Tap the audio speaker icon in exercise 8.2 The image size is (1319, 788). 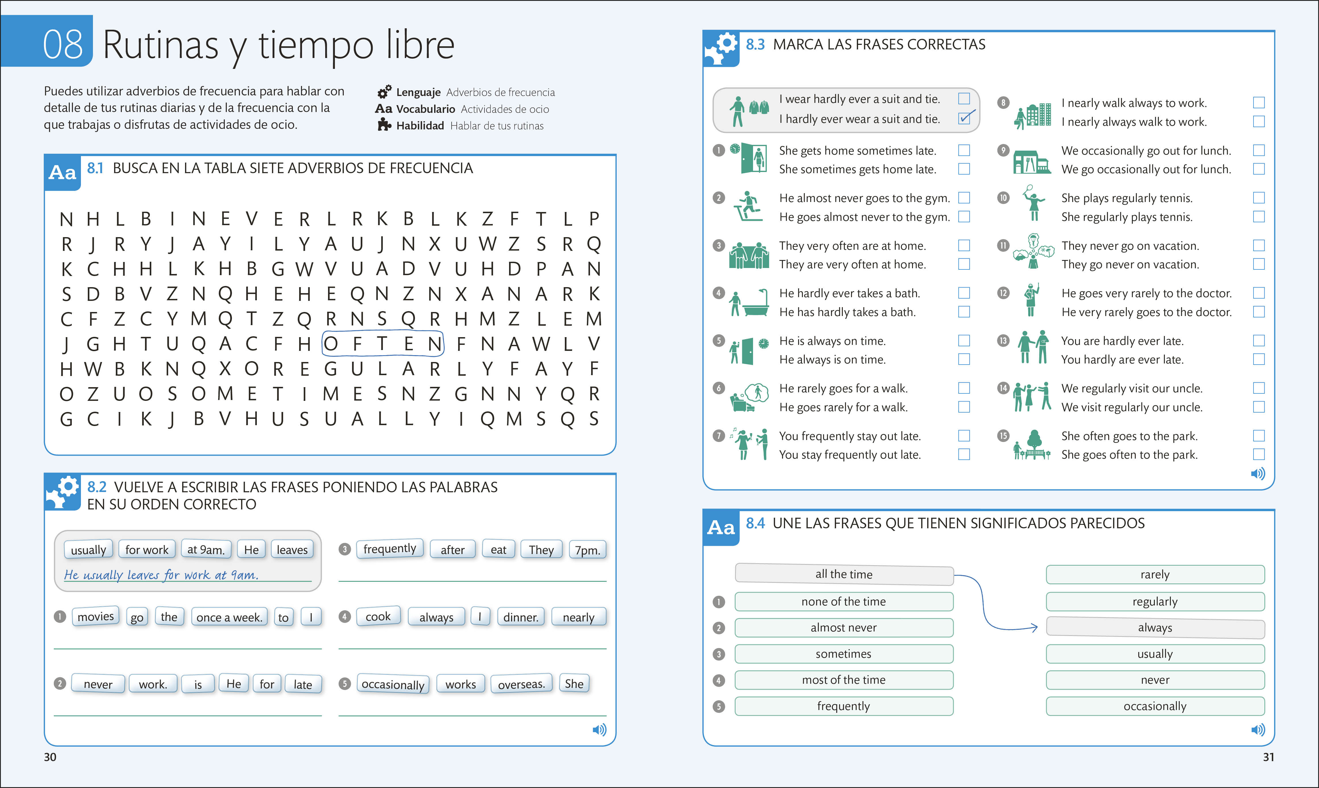pos(599,730)
